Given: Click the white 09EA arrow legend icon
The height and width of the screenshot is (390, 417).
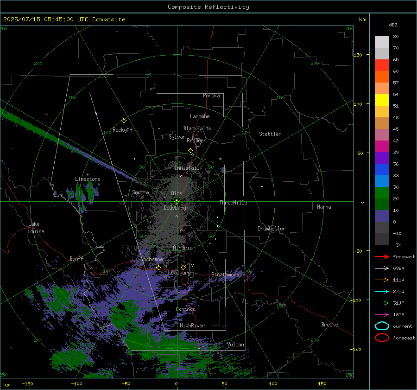Looking at the screenshot, I should [382, 268].
